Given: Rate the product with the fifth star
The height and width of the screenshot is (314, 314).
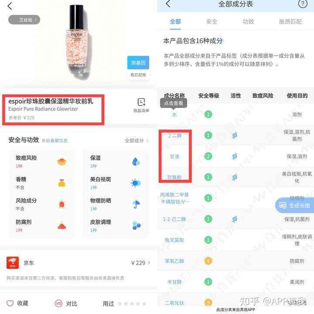Looking at the screenshot, I should coord(144,304).
